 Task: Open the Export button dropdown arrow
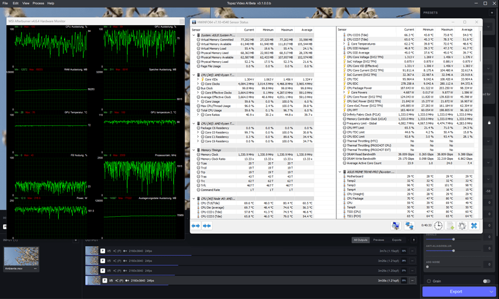491,291
